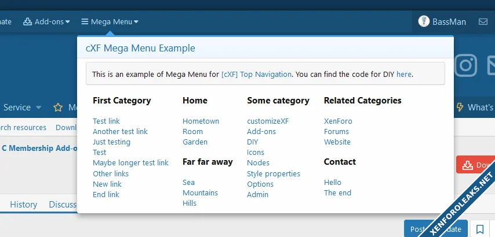Click the BassMan user avatar
This screenshot has width=495, height=237.
[424, 22]
